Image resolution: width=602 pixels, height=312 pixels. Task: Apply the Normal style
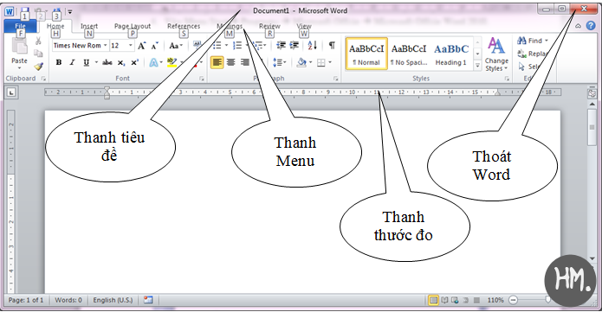click(x=366, y=54)
